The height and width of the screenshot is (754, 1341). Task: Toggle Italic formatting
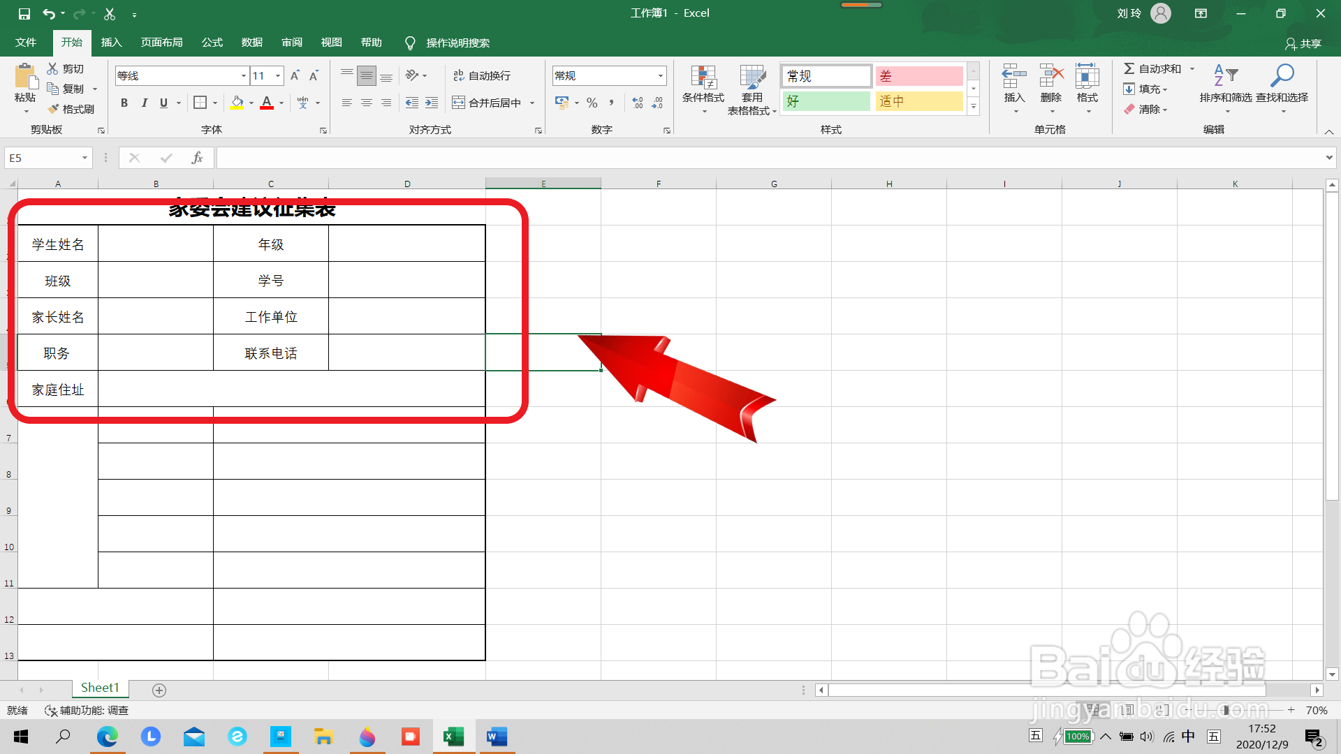144,103
